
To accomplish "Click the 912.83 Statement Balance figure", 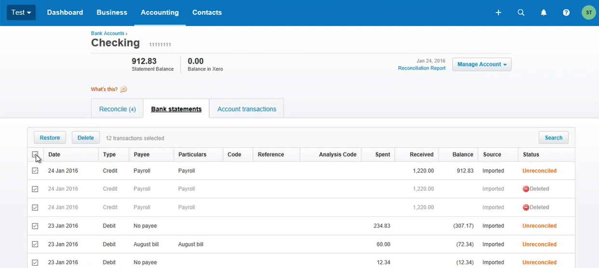I will point(144,61).
